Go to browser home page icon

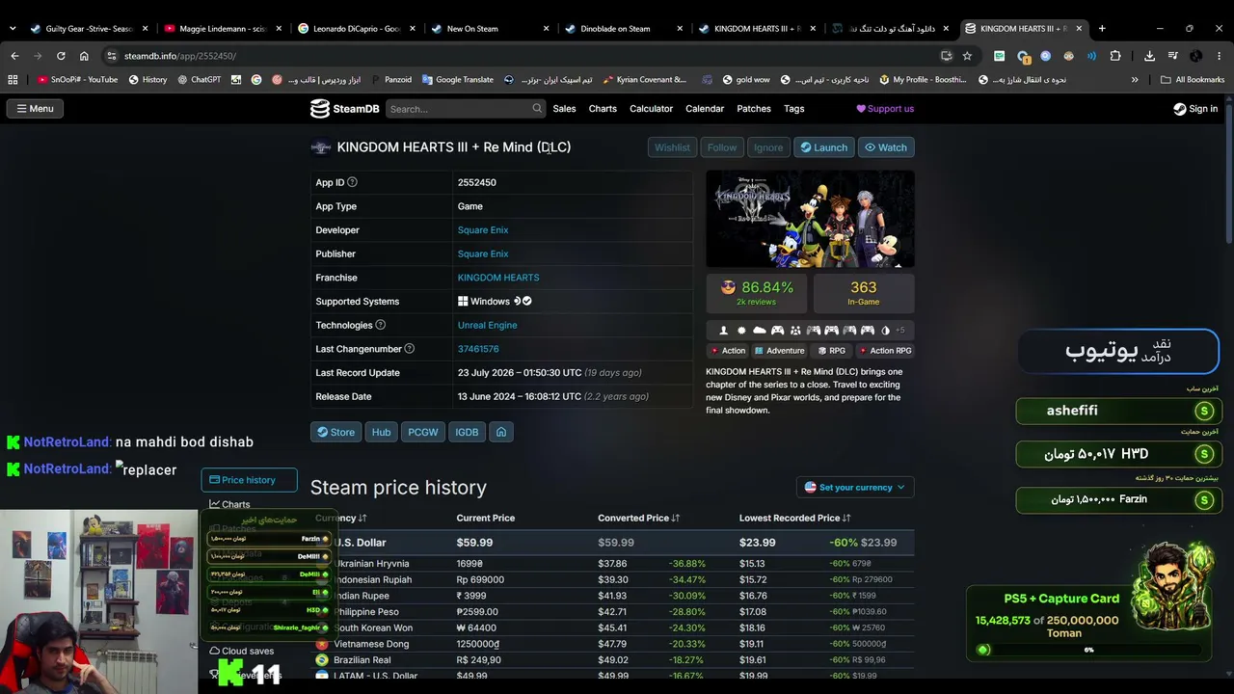coord(84,56)
